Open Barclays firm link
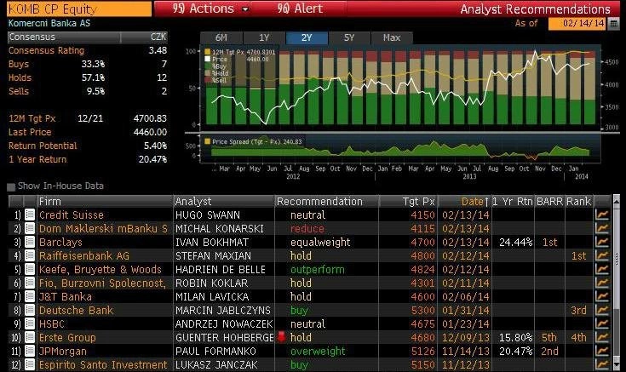Screen dimensions: 626x372 pos(60,242)
